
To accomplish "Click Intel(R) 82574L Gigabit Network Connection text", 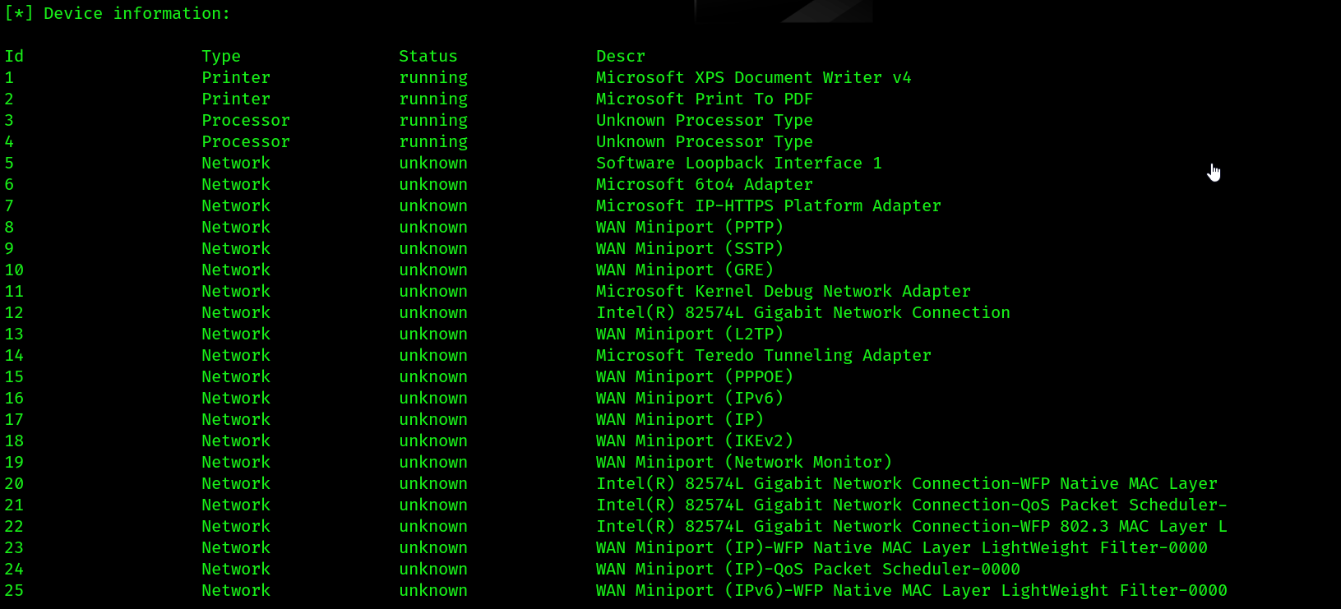I will point(803,312).
